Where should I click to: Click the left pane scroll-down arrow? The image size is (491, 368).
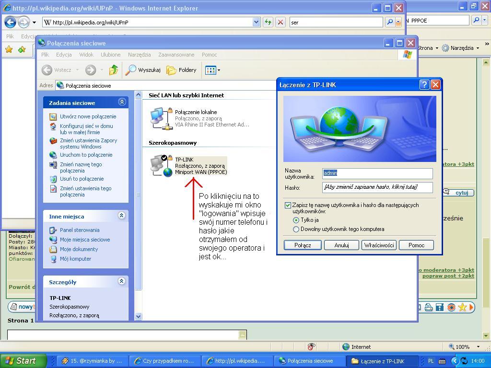[x=139, y=316]
